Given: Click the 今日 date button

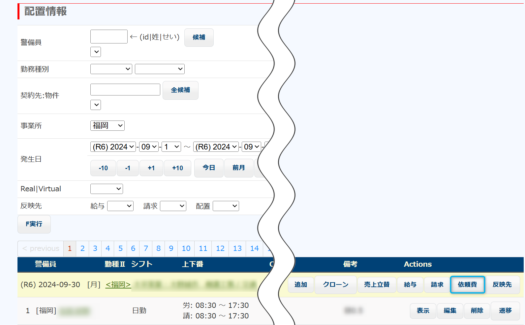Looking at the screenshot, I should tap(209, 168).
